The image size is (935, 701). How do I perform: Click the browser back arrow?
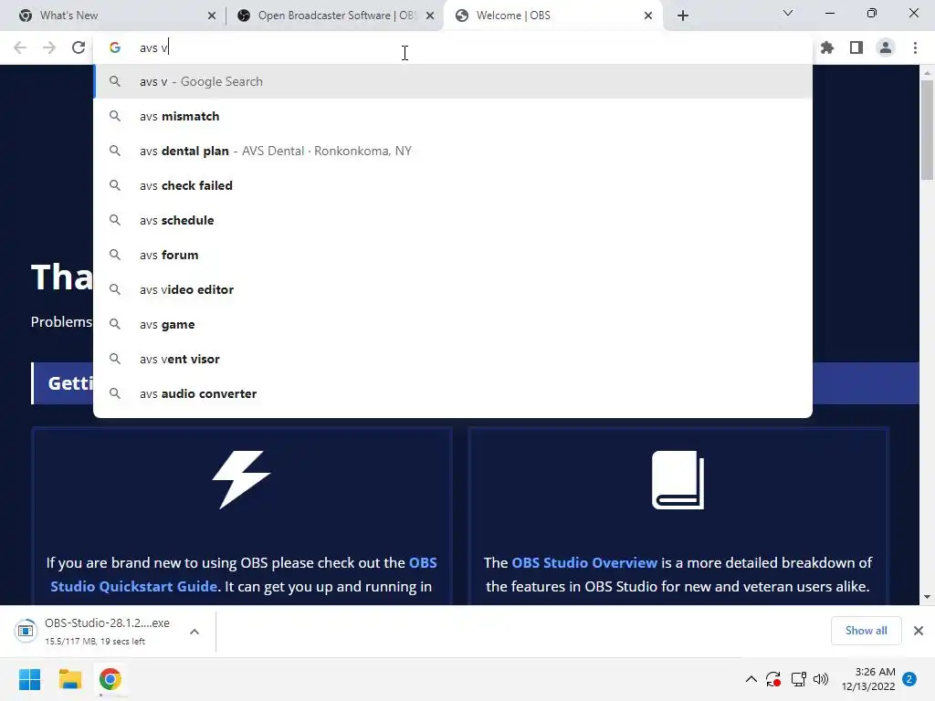click(20, 47)
